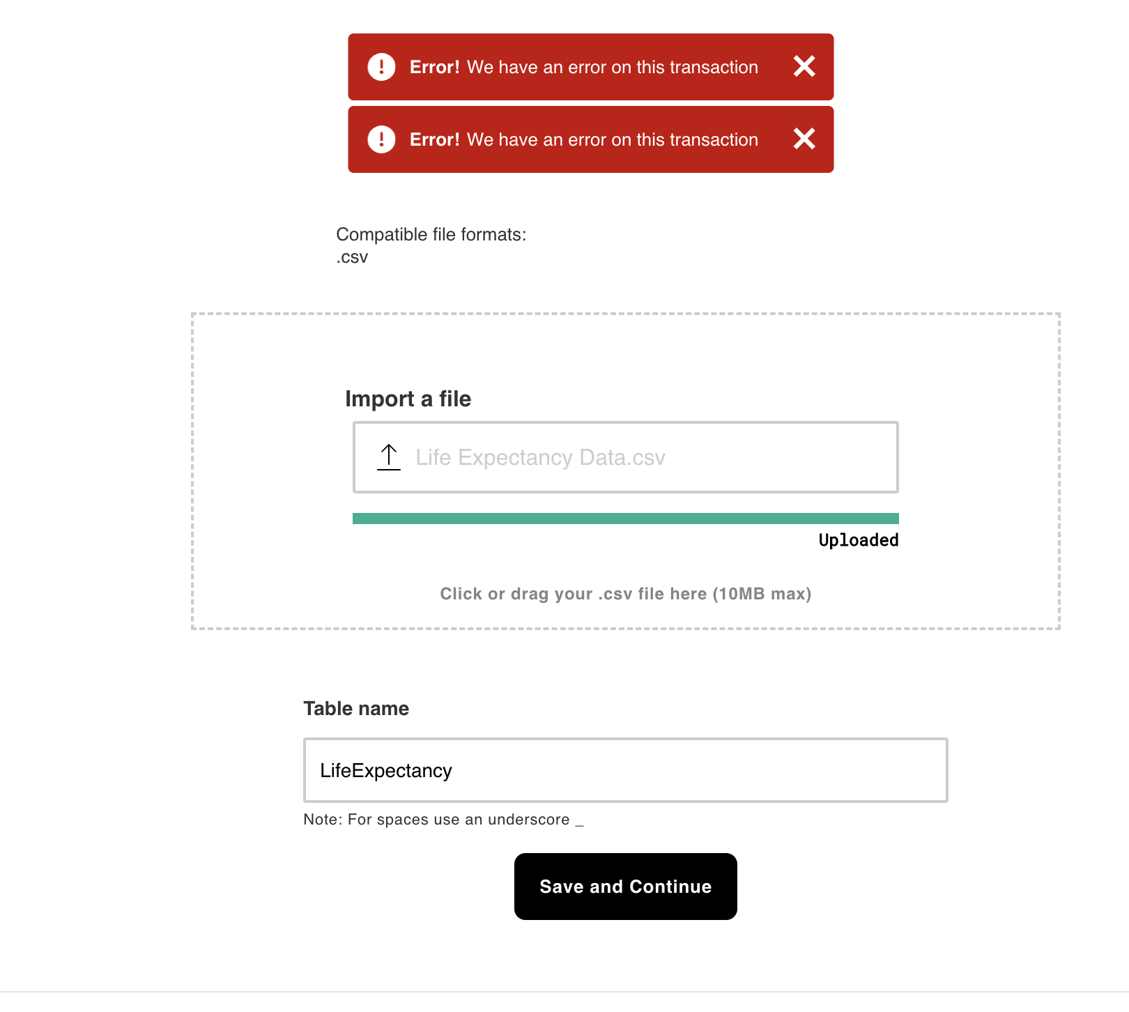
Task: Click the Compatible file formats text
Action: [x=432, y=234]
